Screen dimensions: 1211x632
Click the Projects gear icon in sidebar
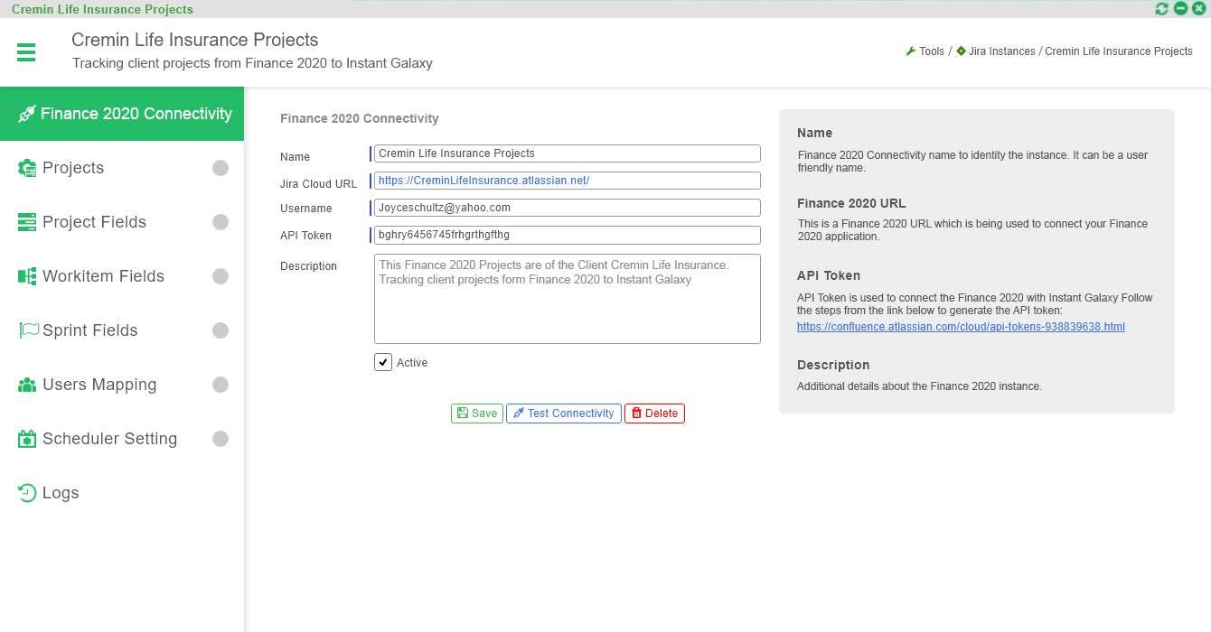(27, 168)
